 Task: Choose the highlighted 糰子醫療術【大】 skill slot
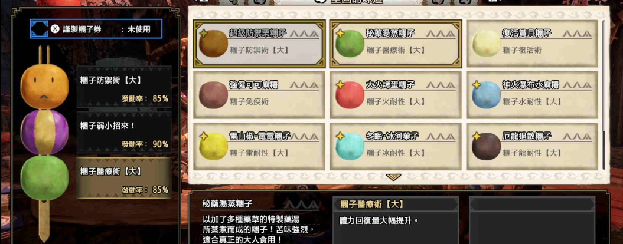(124, 178)
